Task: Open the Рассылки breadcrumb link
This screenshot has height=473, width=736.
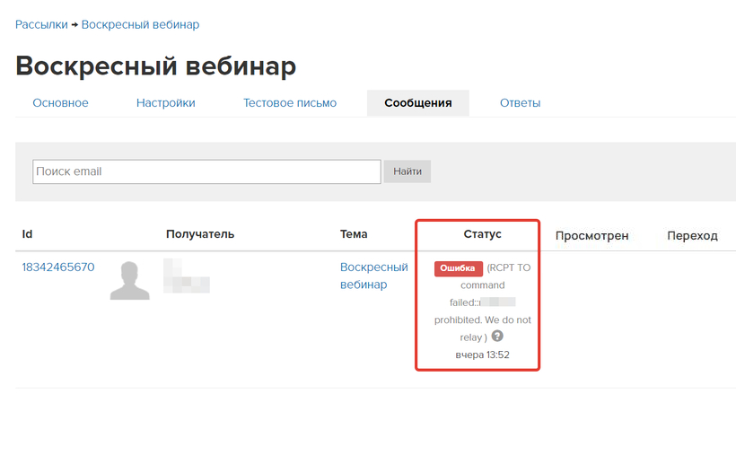Action: [x=41, y=24]
